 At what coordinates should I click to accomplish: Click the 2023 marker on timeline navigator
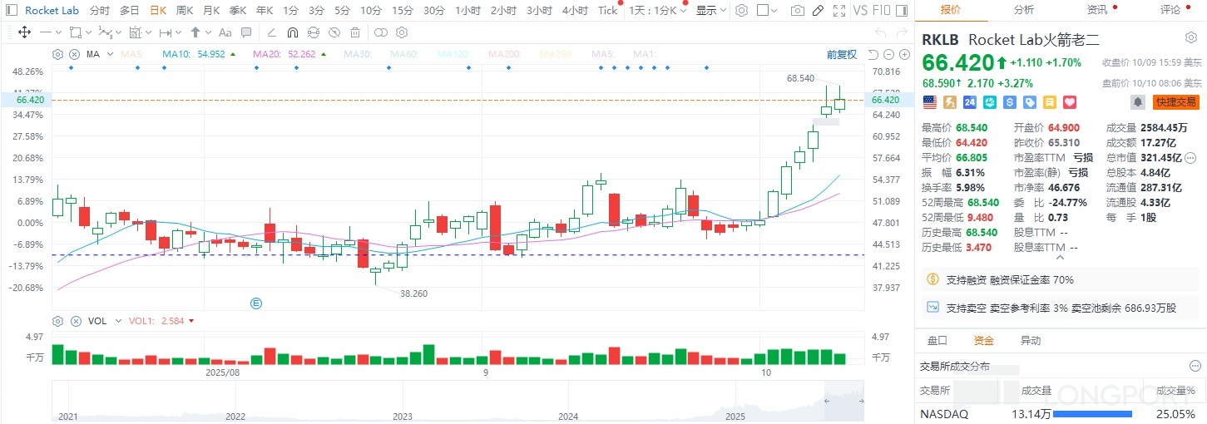point(403,416)
